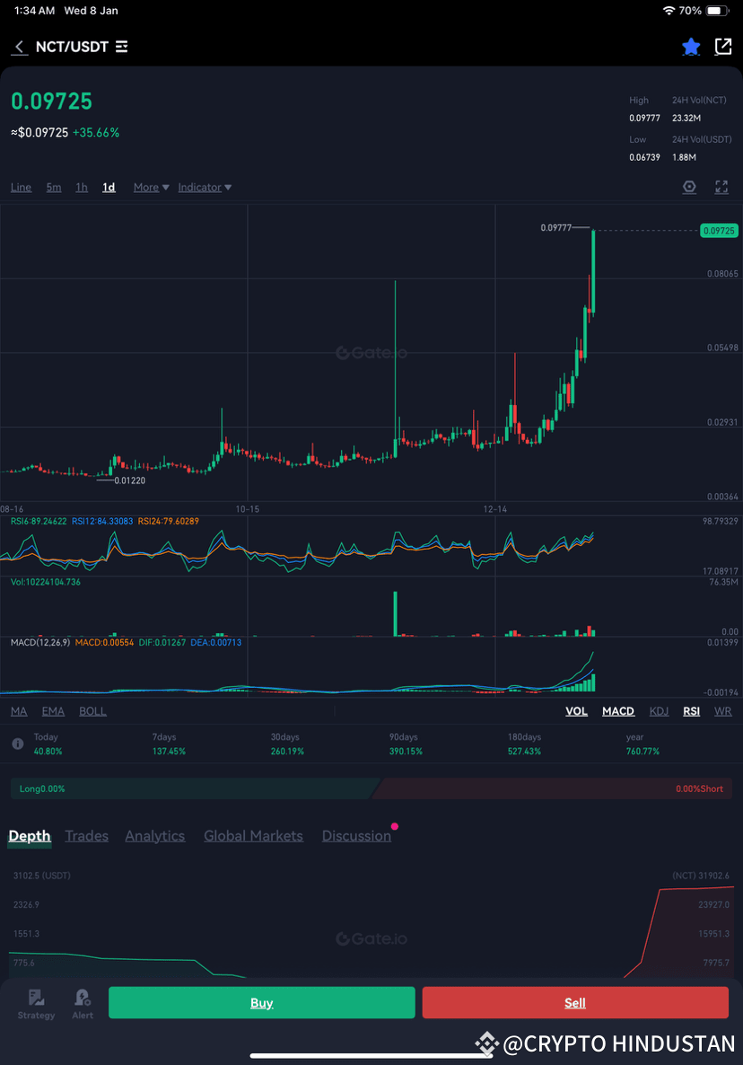Tap the star to favorite NCT/USDT
The width and height of the screenshot is (743, 1065).
coord(690,47)
